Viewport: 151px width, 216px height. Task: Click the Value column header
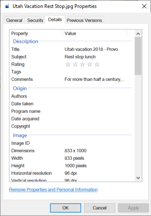click(x=95, y=33)
